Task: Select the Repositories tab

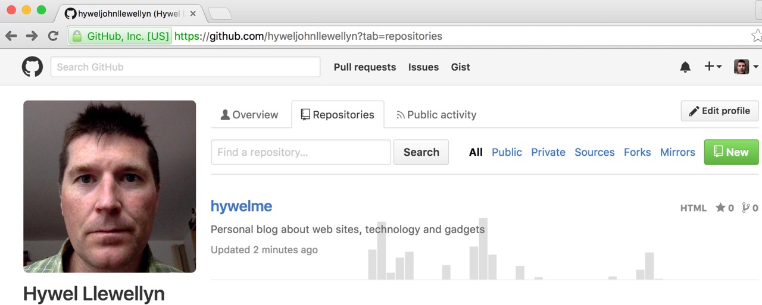Action: pos(338,115)
